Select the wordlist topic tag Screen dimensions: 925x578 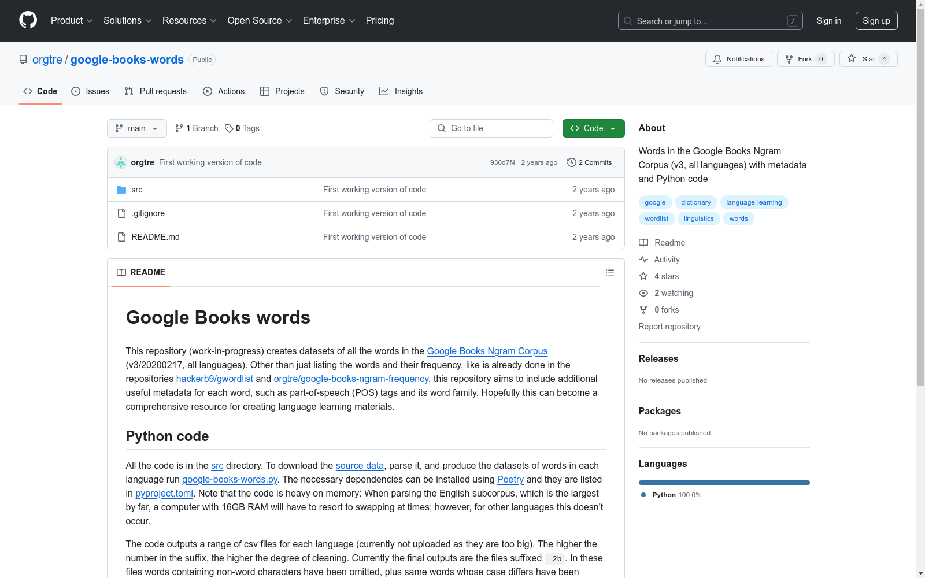(x=656, y=218)
